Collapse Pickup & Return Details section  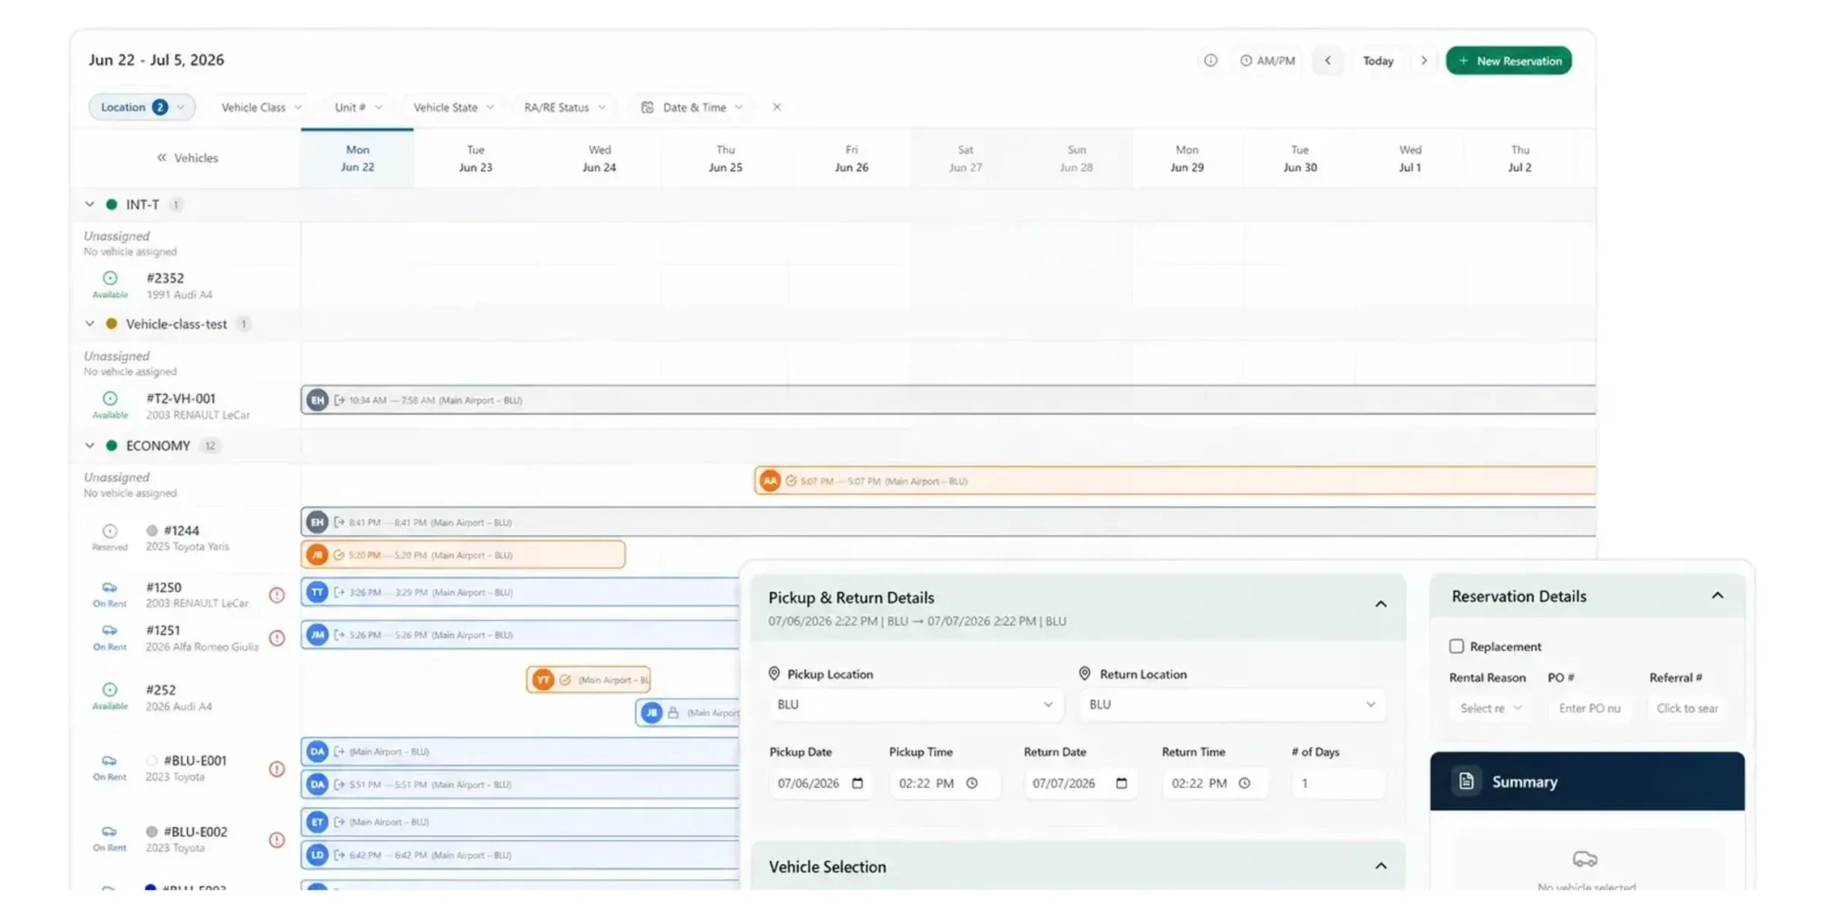[x=1380, y=604]
